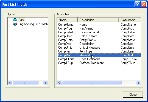The image size is (148, 102).
Task: Select the CompItem row in Name column
Action: (x=65, y=51)
